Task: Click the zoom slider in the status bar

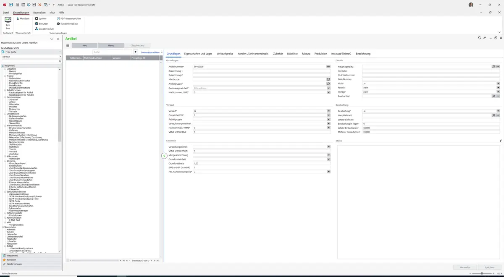Action: [482, 273]
